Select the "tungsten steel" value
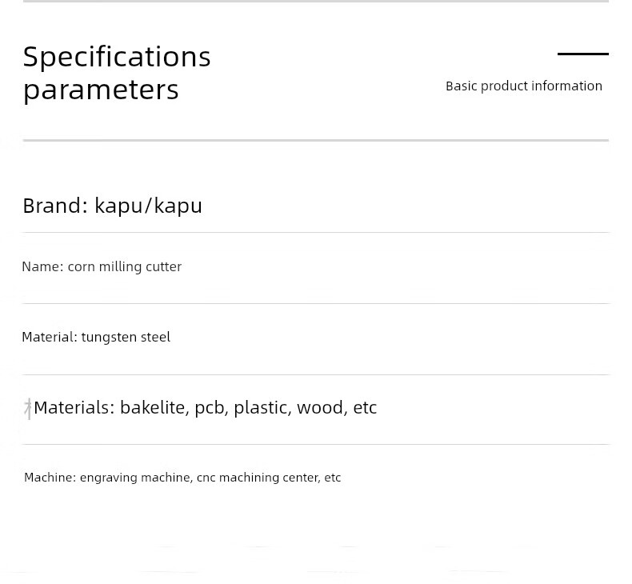 pos(126,337)
